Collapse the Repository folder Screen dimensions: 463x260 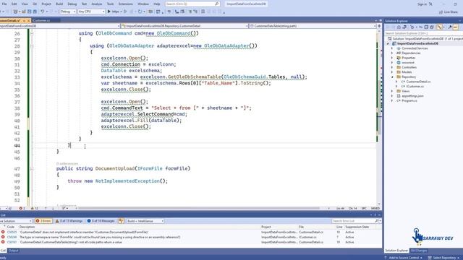(x=392, y=77)
